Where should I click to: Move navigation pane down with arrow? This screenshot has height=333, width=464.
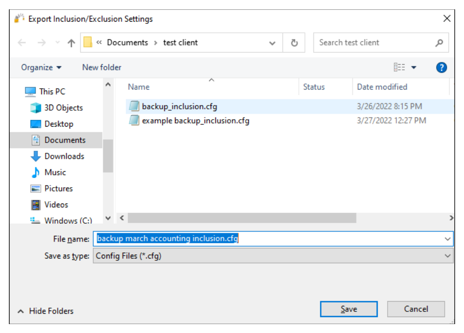pyautogui.click(x=108, y=218)
